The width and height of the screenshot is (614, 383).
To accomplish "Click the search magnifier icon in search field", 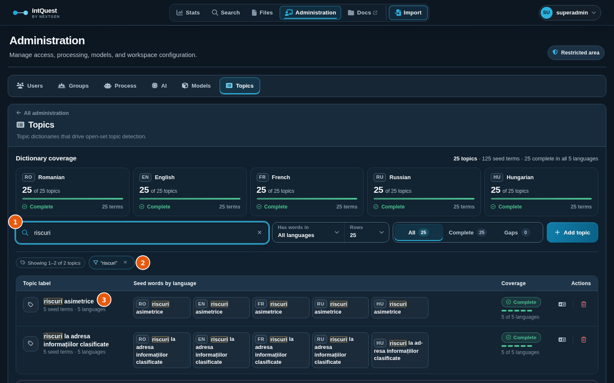I will pyautogui.click(x=25, y=233).
